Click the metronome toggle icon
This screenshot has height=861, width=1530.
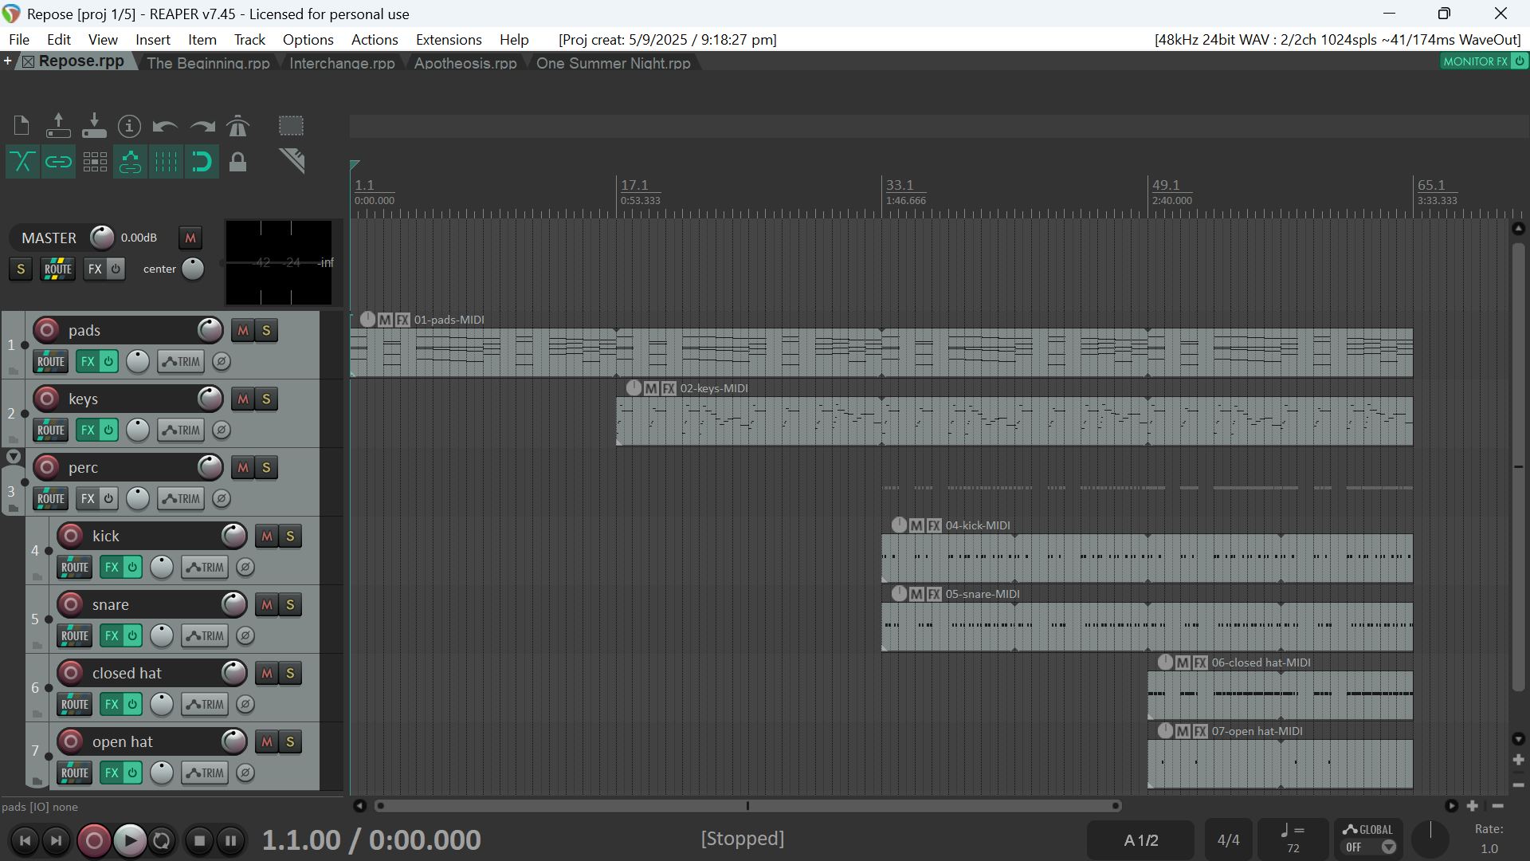237,126
